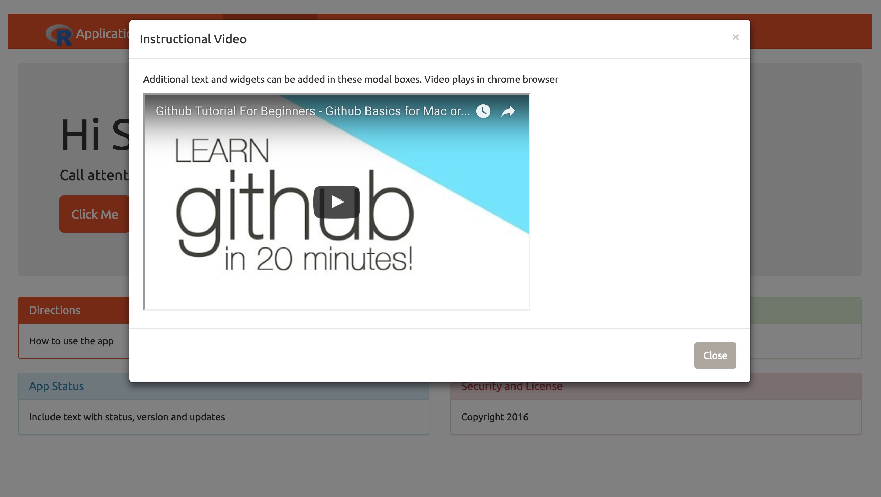Image resolution: width=881 pixels, height=497 pixels.
Task: Open the Github Tutorial For Beginners title link
Action: pyautogui.click(x=312, y=111)
